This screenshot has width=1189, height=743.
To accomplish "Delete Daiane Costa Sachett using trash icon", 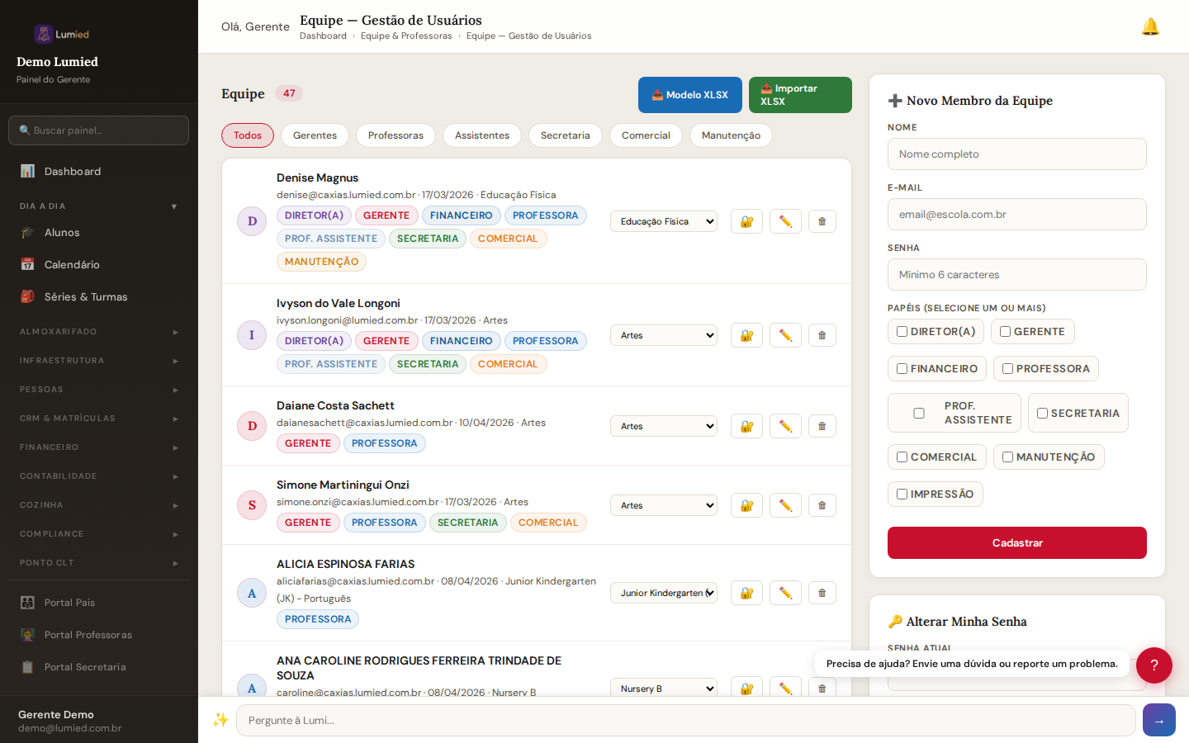I will [x=822, y=426].
